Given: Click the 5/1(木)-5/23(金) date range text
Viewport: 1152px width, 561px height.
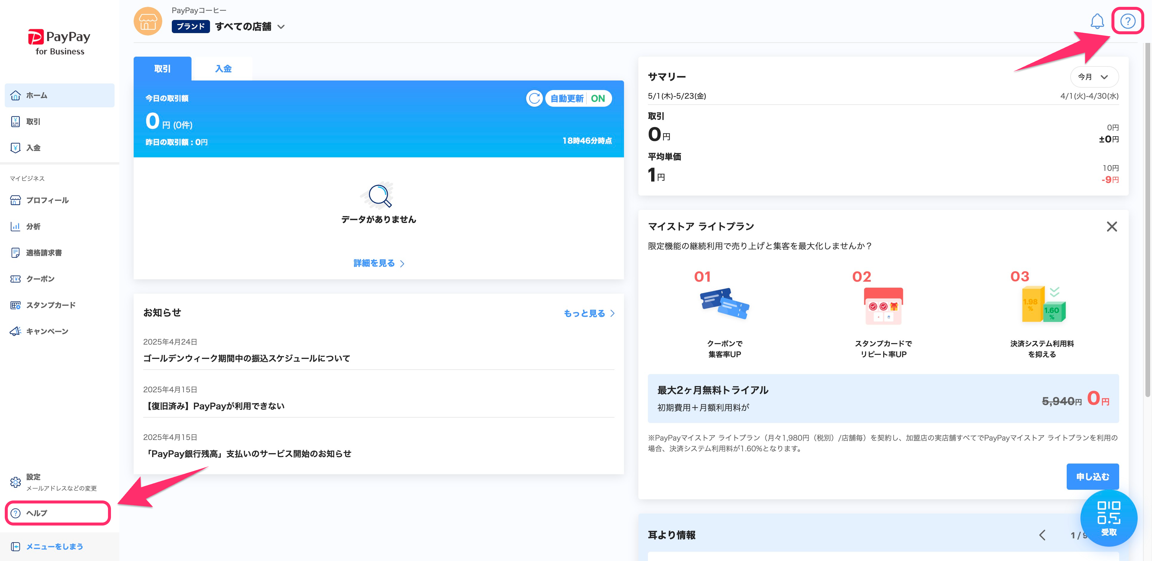Looking at the screenshot, I should (677, 96).
